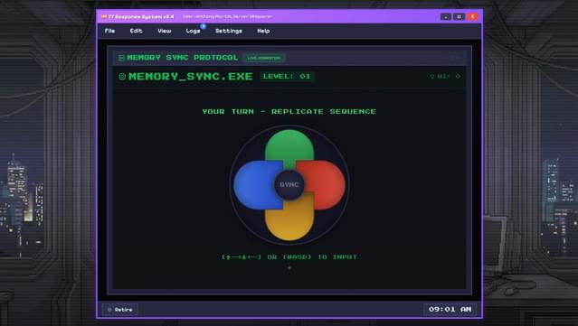Click the user name text in title bar
This screenshot has height=326, width=578.
coord(227,16)
